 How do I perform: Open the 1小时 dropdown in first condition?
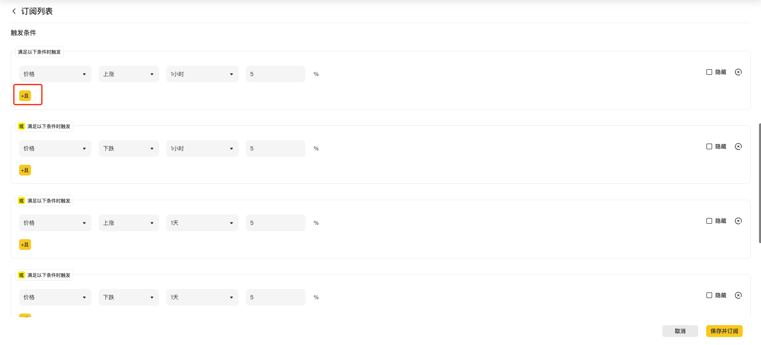202,74
